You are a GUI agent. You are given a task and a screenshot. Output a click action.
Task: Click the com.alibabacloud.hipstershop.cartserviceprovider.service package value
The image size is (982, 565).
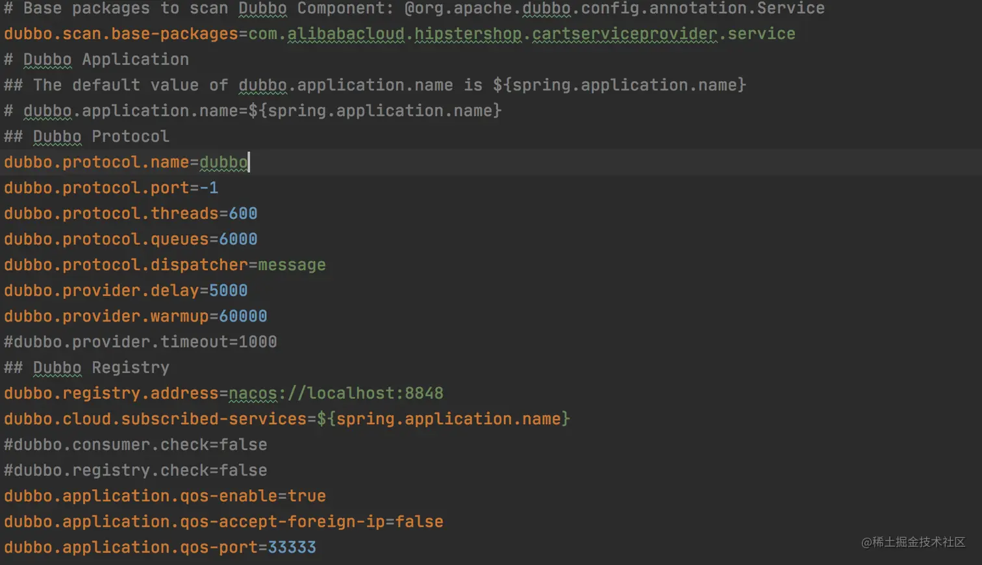tap(522, 34)
